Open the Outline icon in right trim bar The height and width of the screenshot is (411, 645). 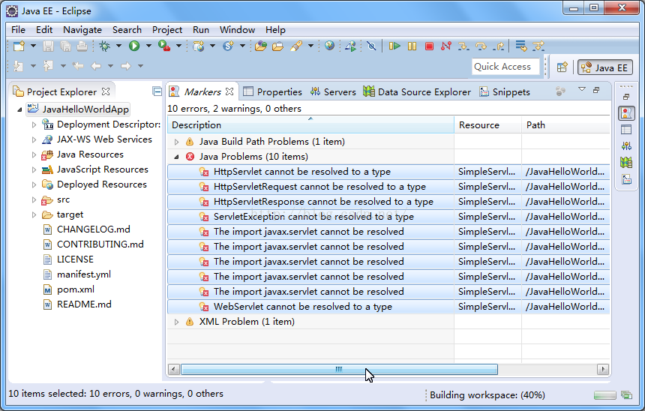click(626, 179)
